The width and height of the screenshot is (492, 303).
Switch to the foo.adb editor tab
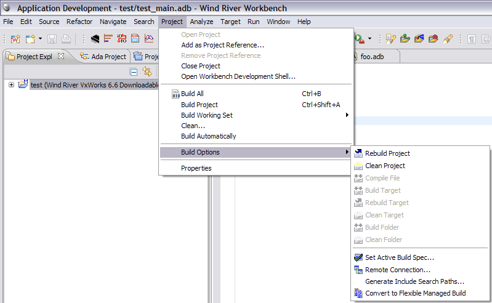tap(372, 57)
